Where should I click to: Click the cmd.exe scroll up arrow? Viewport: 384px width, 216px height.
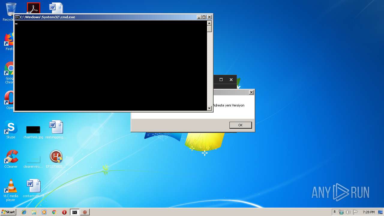click(209, 23)
